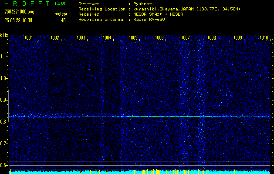Click the 26.03.22 10:00 timestamp
Image resolution: width=274 pixels, height=174 pixels.
point(18,20)
